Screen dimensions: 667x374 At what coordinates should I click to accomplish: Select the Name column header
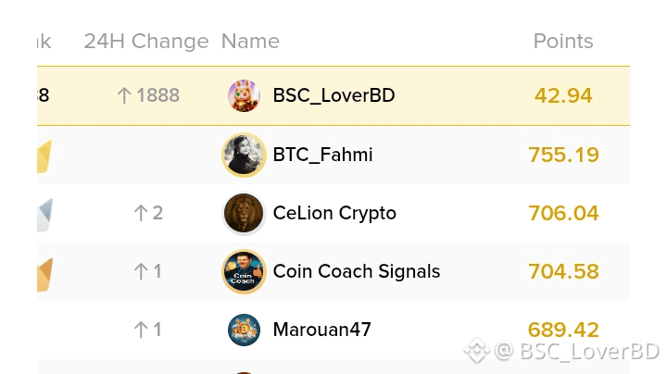pos(250,42)
